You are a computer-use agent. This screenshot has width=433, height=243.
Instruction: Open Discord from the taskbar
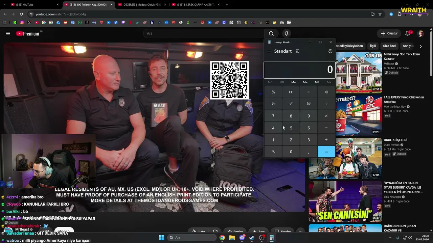coord(242,238)
